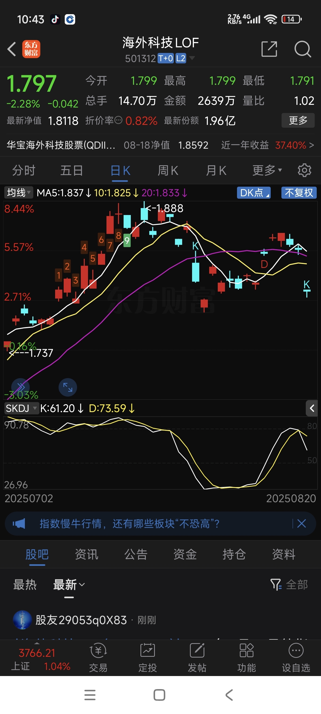
Task: Tap the 1.888 high marker on chart
Action: [x=165, y=208]
